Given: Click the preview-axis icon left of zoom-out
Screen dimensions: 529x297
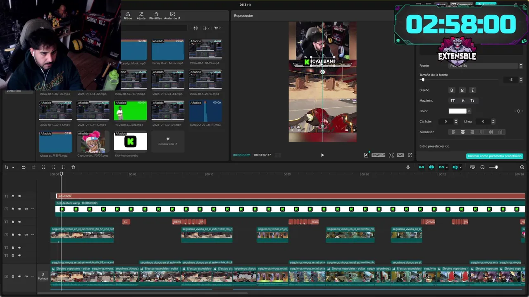Looking at the screenshot, I should tap(472, 167).
